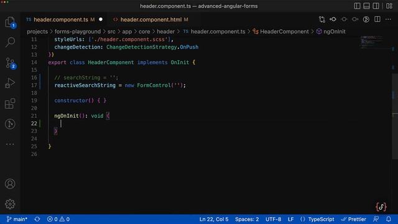Click on 'styleUrls' on line 11
Screen dimensions: 398x224
tap(68, 39)
